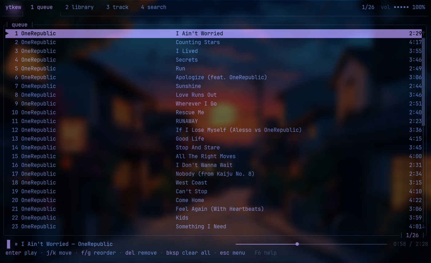Image resolution: width=431 pixels, height=263 pixels.
Task: Select the track Secrets
Action: point(213,60)
